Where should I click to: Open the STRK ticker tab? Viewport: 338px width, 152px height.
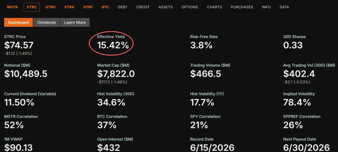(69, 7)
